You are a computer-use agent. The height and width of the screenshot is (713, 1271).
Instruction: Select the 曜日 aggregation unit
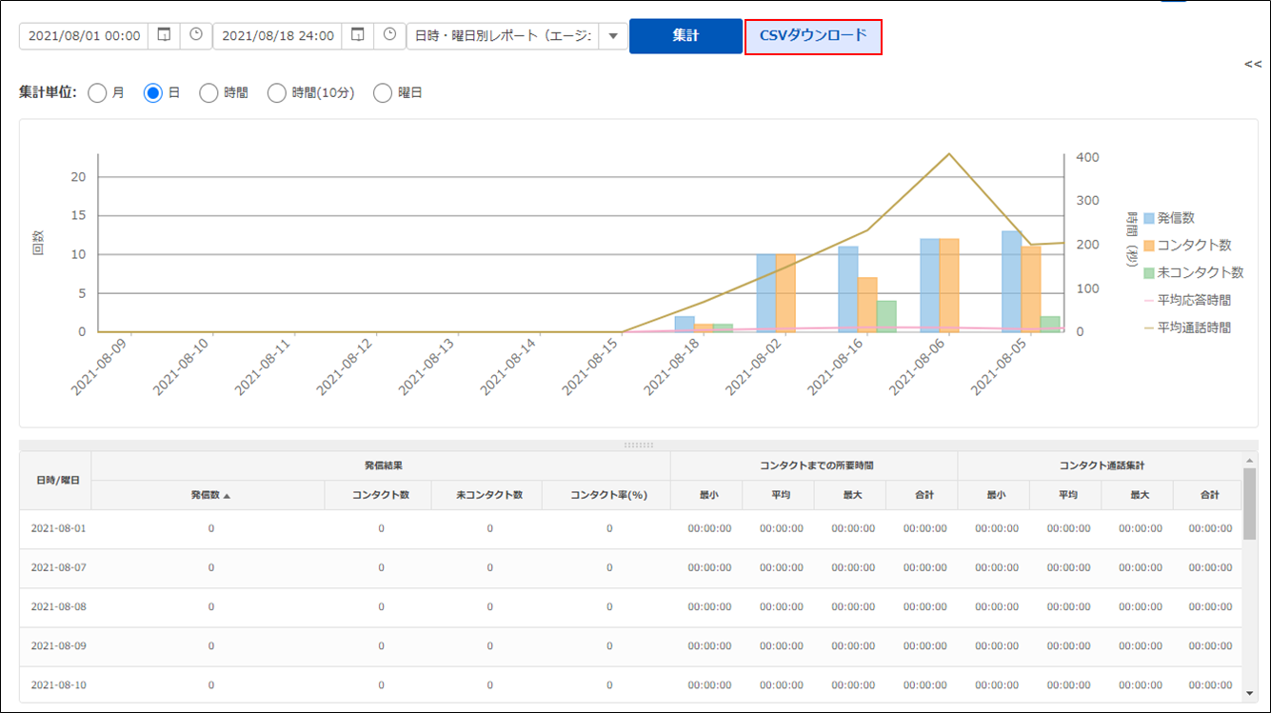[383, 93]
